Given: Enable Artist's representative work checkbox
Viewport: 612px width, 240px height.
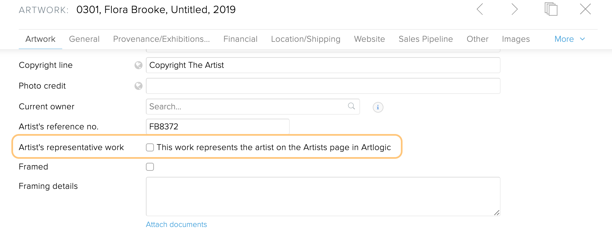Looking at the screenshot, I should tap(150, 147).
